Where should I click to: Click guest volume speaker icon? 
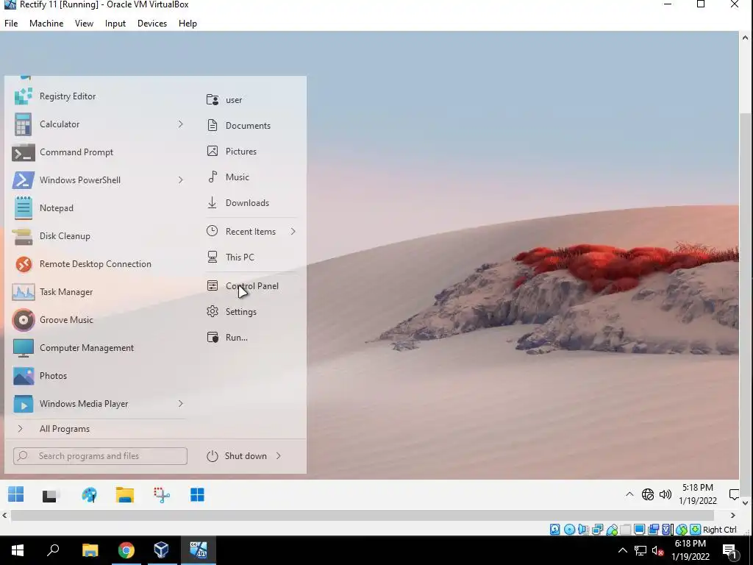click(x=665, y=494)
